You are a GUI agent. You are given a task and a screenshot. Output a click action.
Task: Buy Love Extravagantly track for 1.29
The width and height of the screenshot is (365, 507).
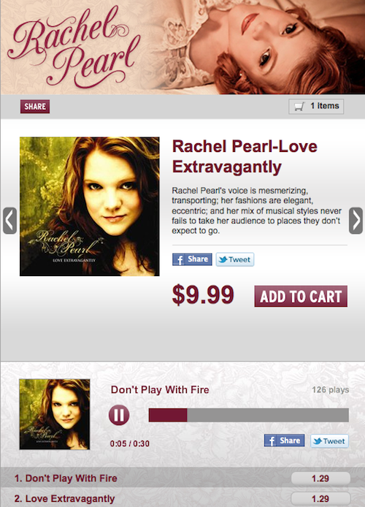tap(320, 498)
